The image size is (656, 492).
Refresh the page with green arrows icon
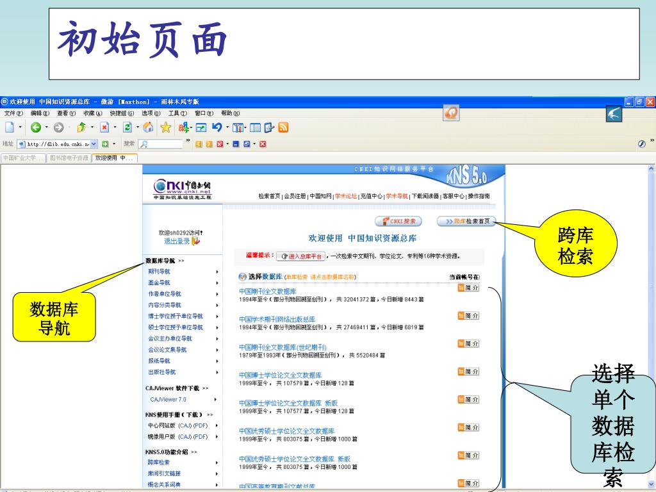tap(127, 127)
